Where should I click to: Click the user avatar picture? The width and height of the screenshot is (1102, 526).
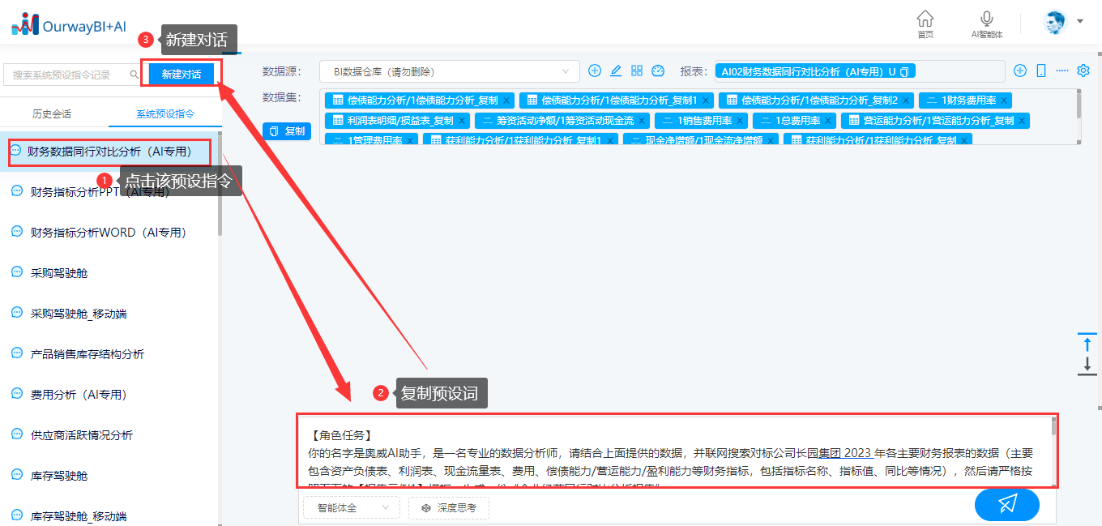(x=1056, y=22)
